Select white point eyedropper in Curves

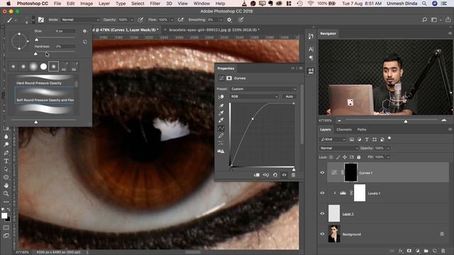point(221,120)
